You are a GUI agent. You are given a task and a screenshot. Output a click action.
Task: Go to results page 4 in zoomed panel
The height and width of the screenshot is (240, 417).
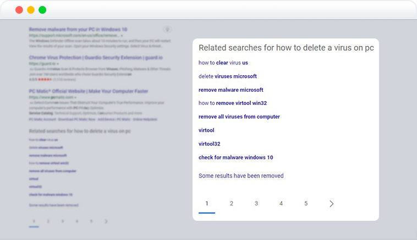[x=281, y=203]
